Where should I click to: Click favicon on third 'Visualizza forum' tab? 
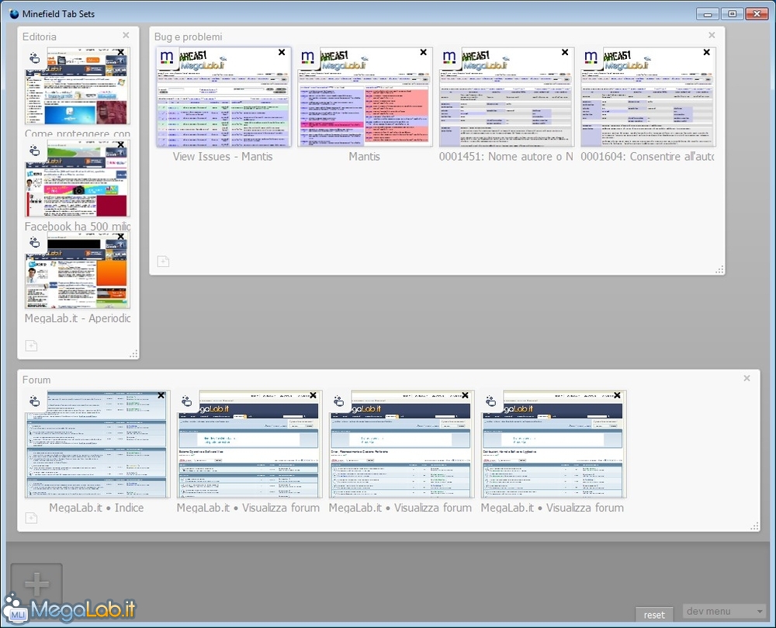tap(490, 401)
